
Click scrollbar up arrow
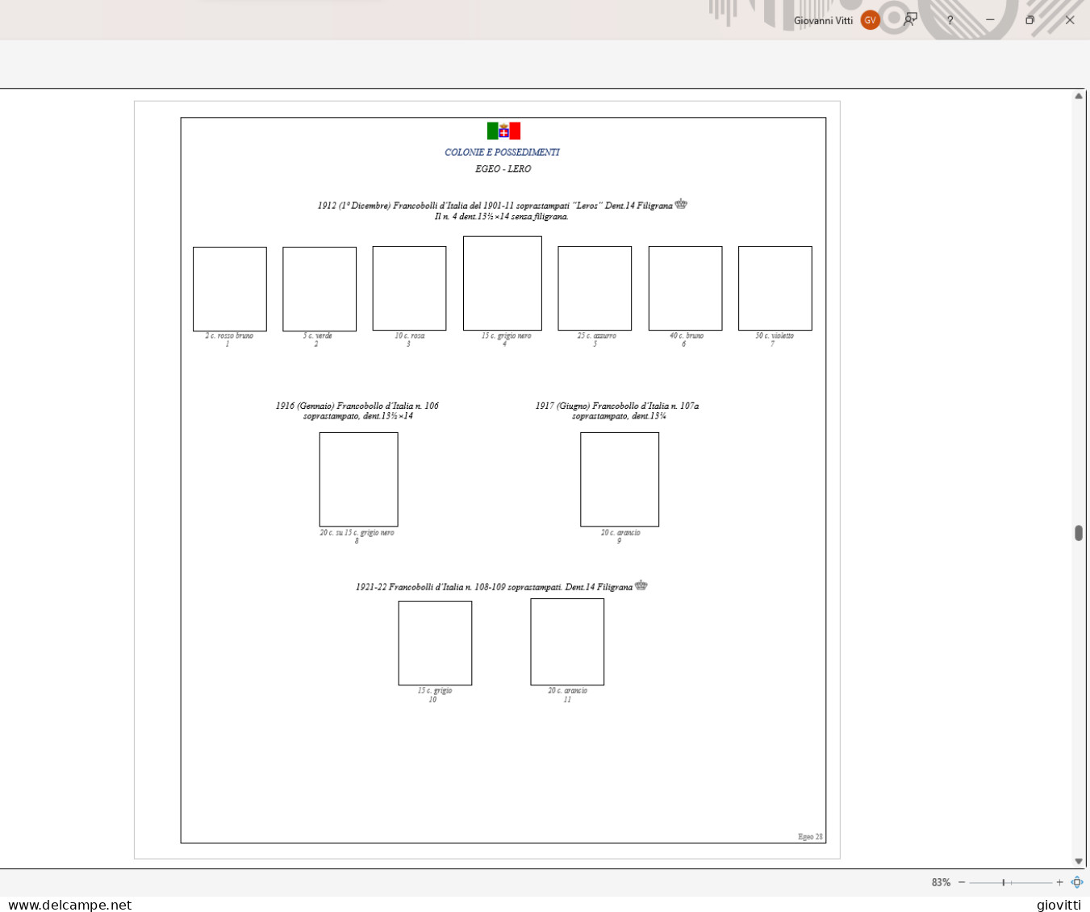(x=1079, y=96)
